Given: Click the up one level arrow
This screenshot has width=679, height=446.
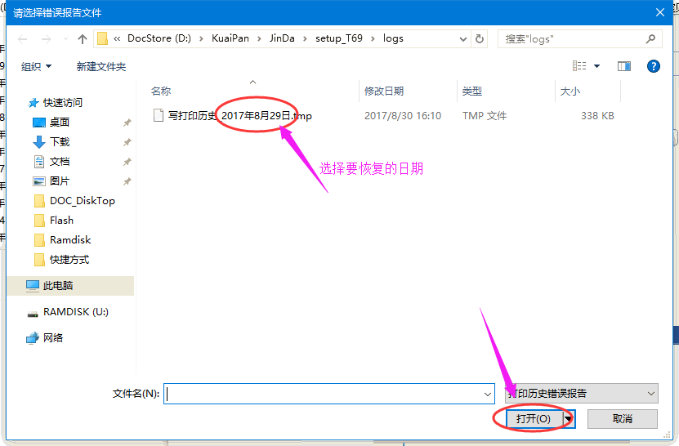Looking at the screenshot, I should (x=82, y=39).
